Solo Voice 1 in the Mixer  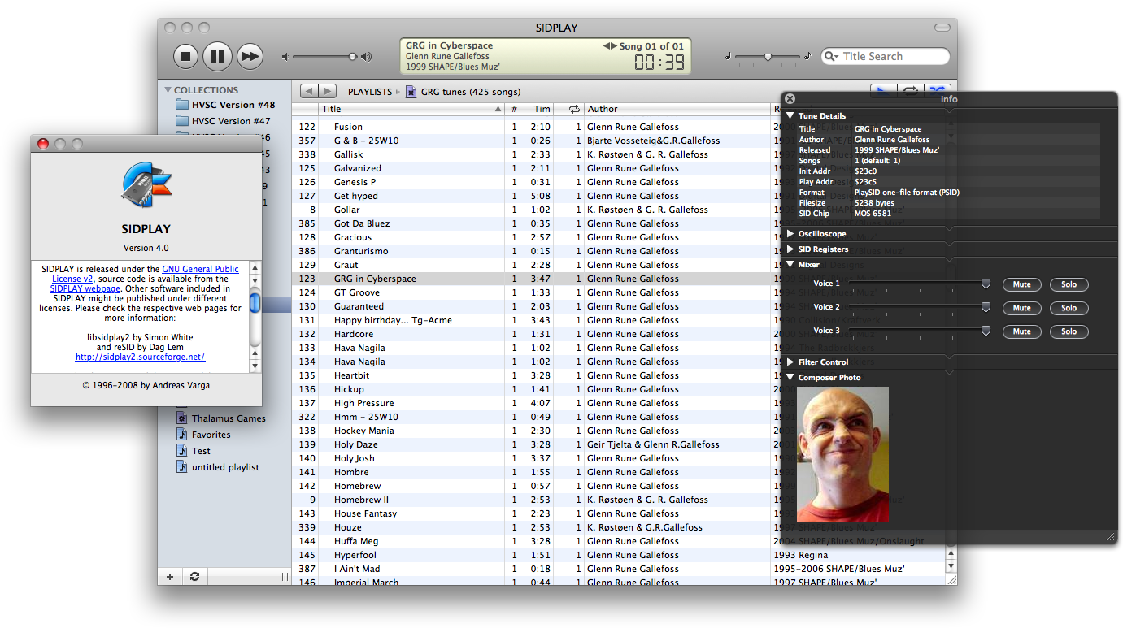(x=1069, y=284)
